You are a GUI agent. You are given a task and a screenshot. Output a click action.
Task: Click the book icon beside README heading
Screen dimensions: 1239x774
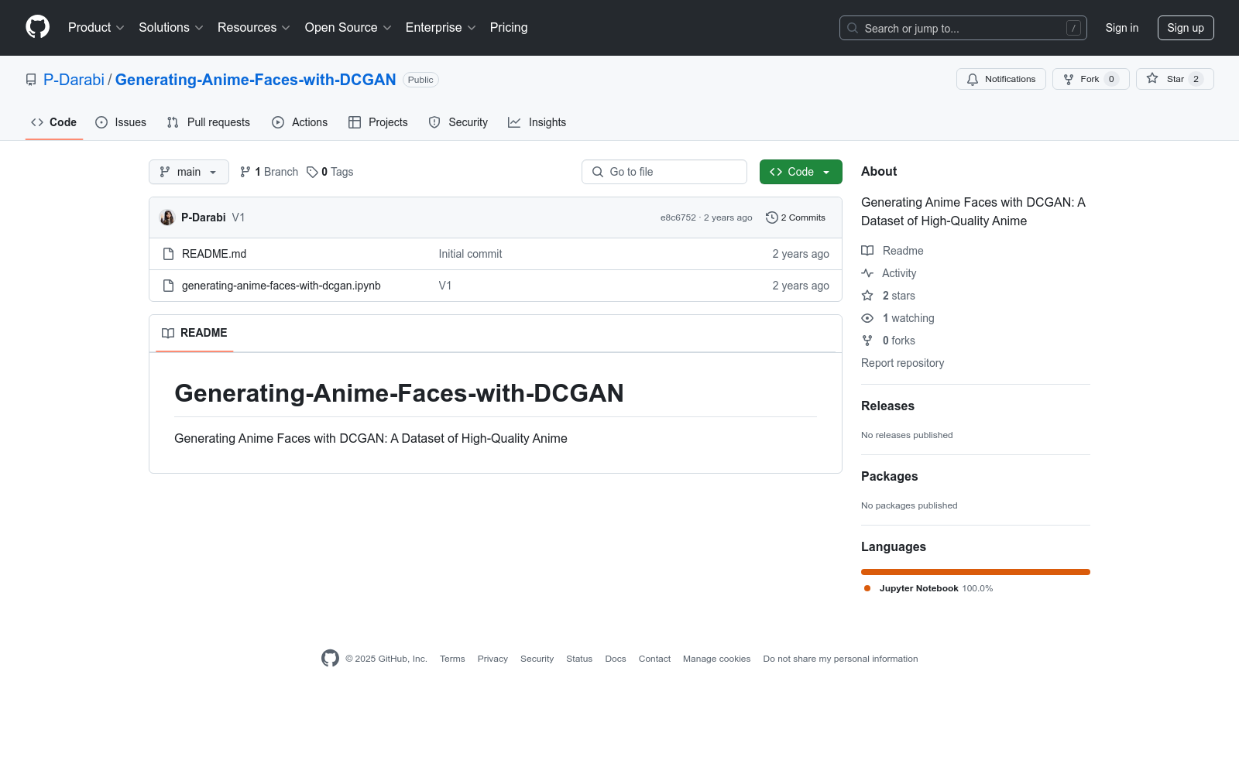(168, 333)
